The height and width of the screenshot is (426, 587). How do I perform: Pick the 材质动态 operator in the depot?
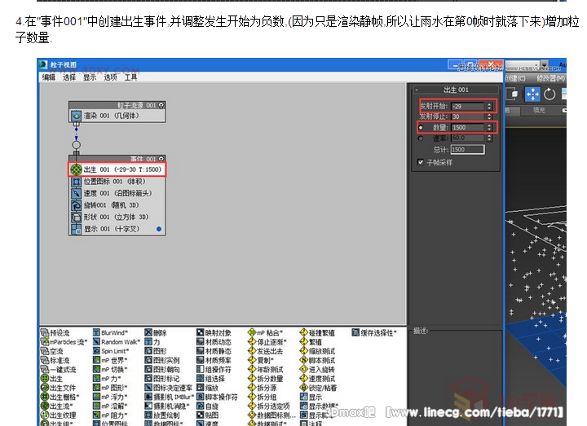click(x=214, y=342)
